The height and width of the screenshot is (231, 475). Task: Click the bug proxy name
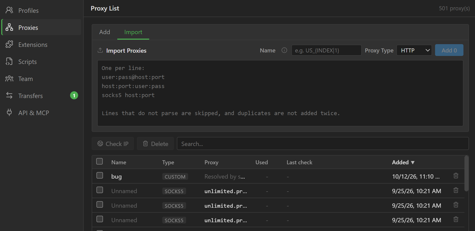117,177
